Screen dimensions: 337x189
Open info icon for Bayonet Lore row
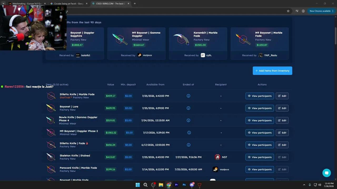coord(188,108)
